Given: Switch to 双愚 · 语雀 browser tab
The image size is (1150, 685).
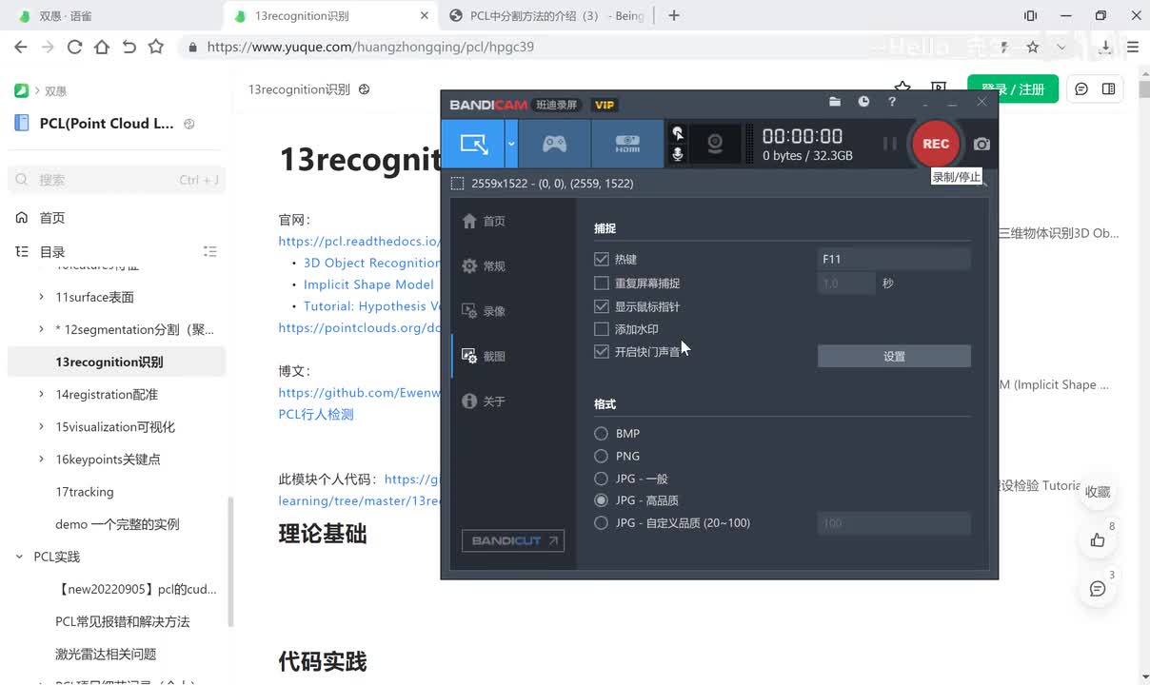Looking at the screenshot, I should coord(110,15).
